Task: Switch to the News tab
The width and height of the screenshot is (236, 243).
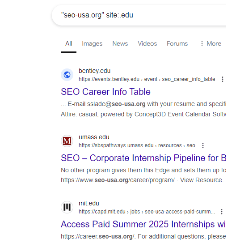Action: tap(120, 44)
